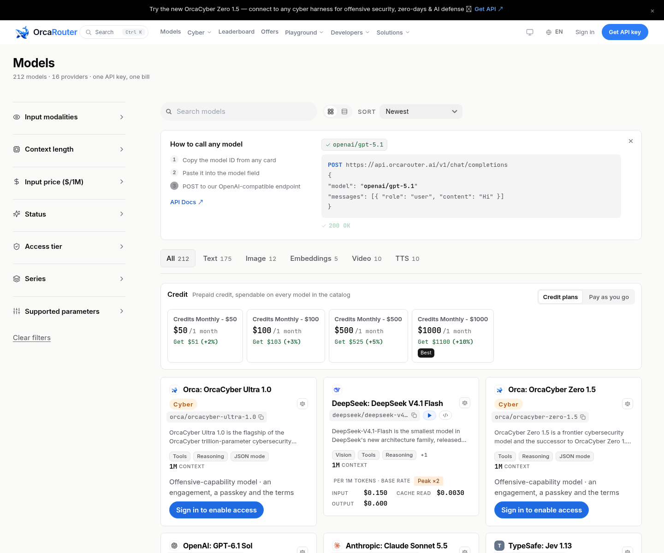Image resolution: width=664 pixels, height=553 pixels.
Task: Open DeepSeek V4.1 Flash in playground
Action: coord(429,415)
